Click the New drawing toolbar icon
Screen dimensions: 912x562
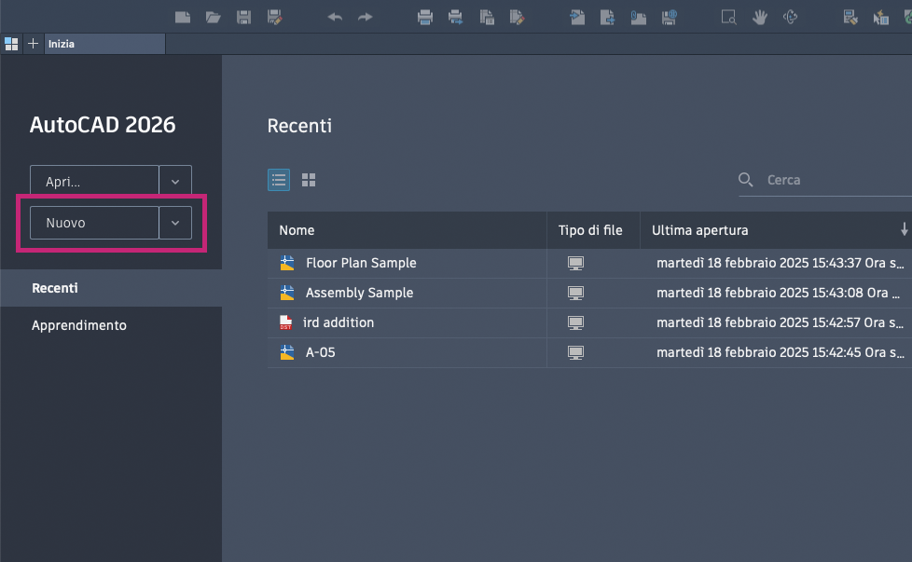point(183,18)
